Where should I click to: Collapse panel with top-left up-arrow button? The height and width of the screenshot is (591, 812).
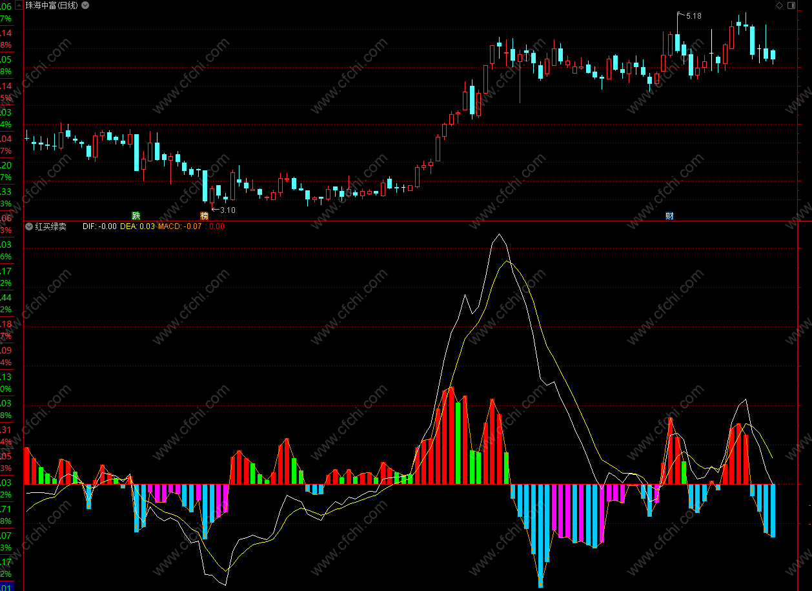click(18, 5)
